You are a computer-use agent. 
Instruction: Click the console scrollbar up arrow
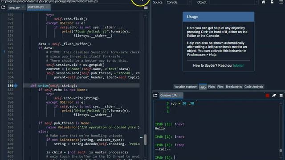[x=281, y=103]
